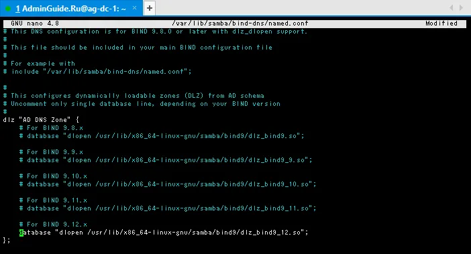The height and width of the screenshot is (254, 471).
Task: Click the '# For example with' comment line
Action: tap(39, 64)
